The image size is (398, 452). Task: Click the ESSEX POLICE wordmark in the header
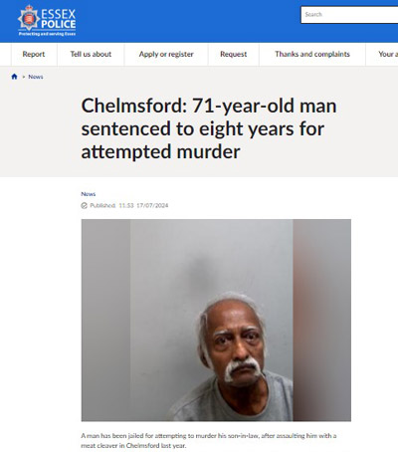[58, 19]
